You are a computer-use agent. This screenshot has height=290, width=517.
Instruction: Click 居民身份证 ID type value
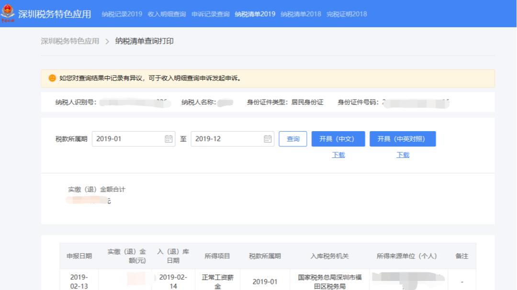pos(307,102)
